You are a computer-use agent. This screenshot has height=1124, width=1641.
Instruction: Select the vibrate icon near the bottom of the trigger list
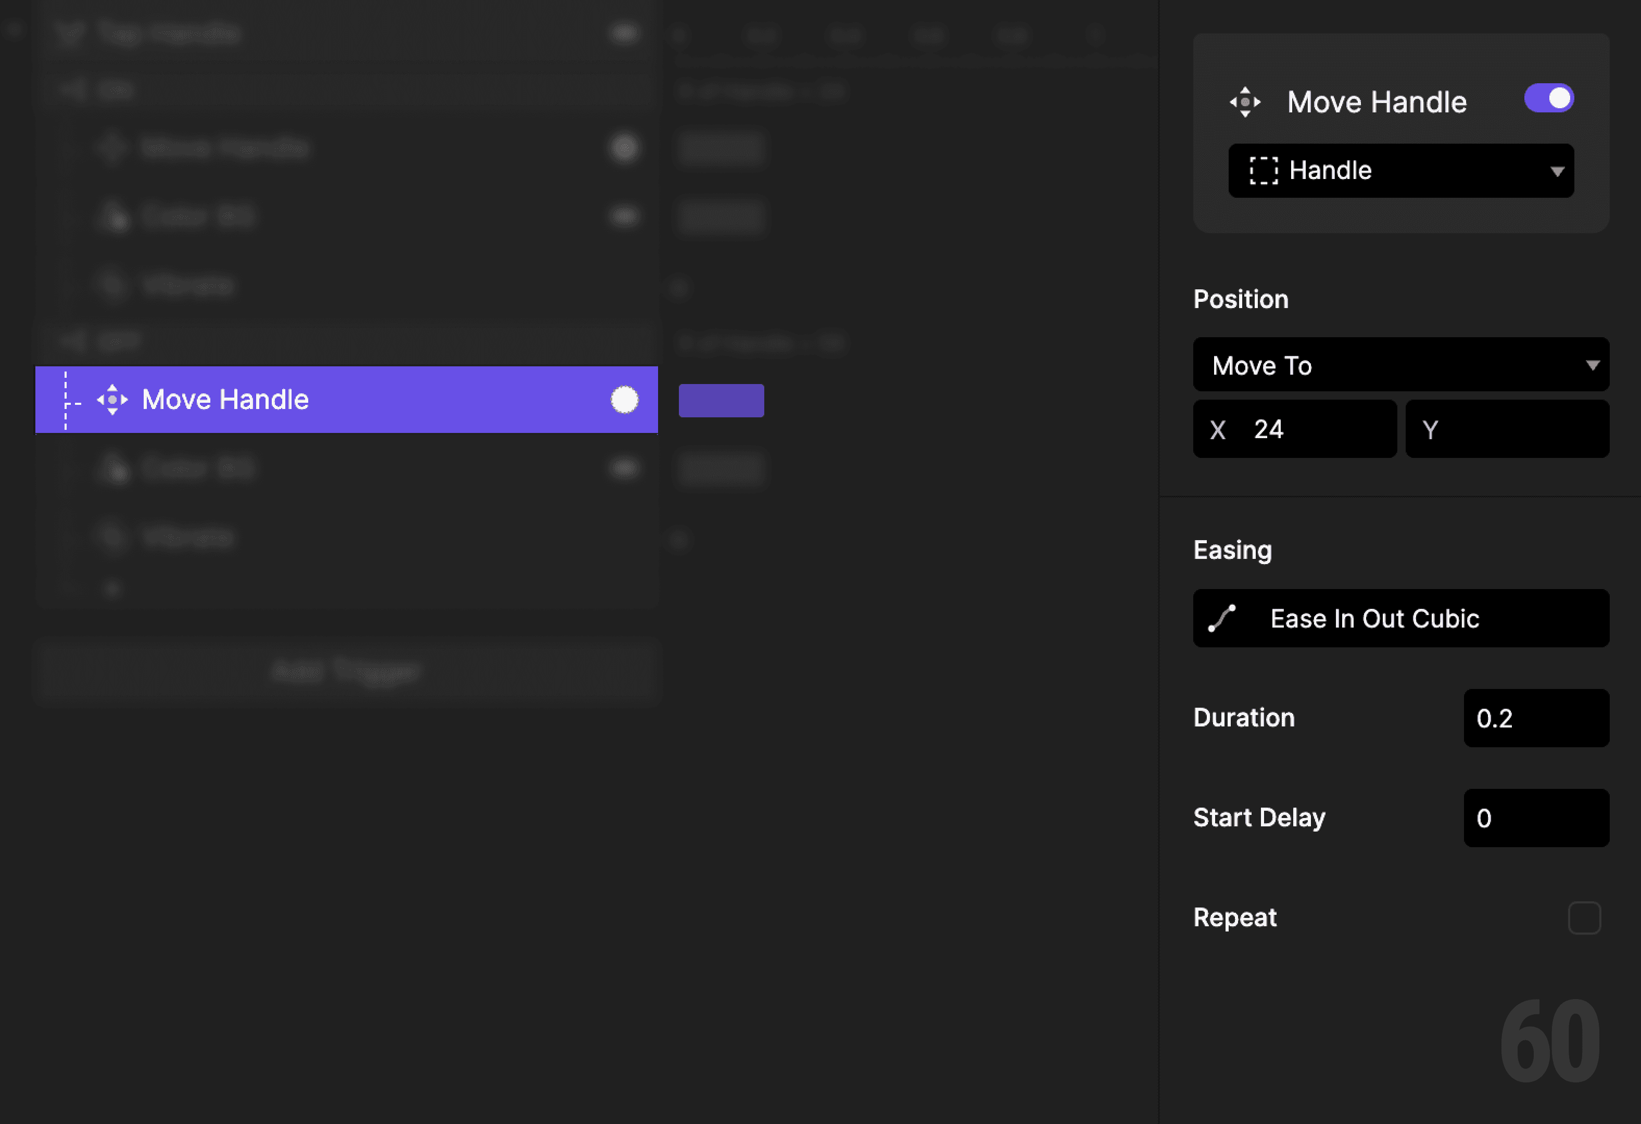(113, 537)
